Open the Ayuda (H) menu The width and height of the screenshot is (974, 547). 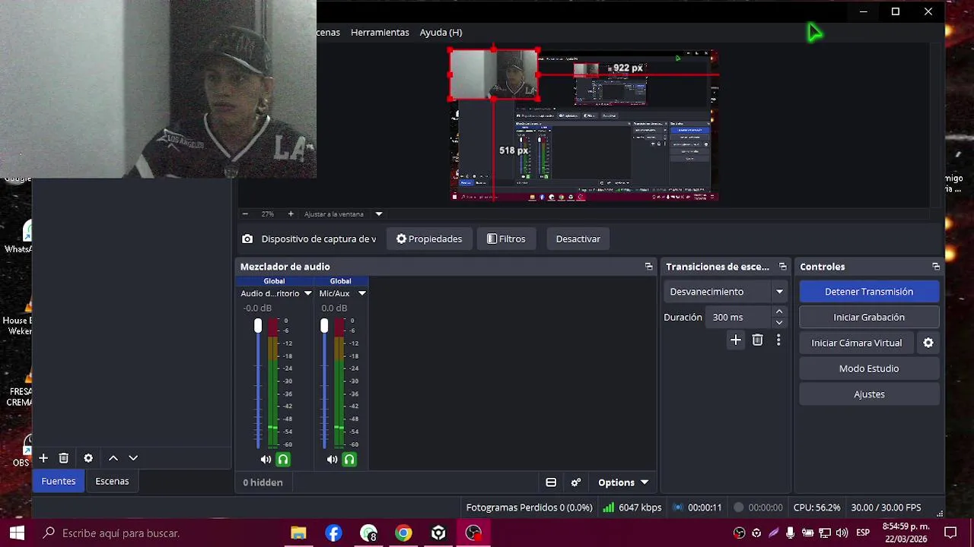tap(441, 32)
